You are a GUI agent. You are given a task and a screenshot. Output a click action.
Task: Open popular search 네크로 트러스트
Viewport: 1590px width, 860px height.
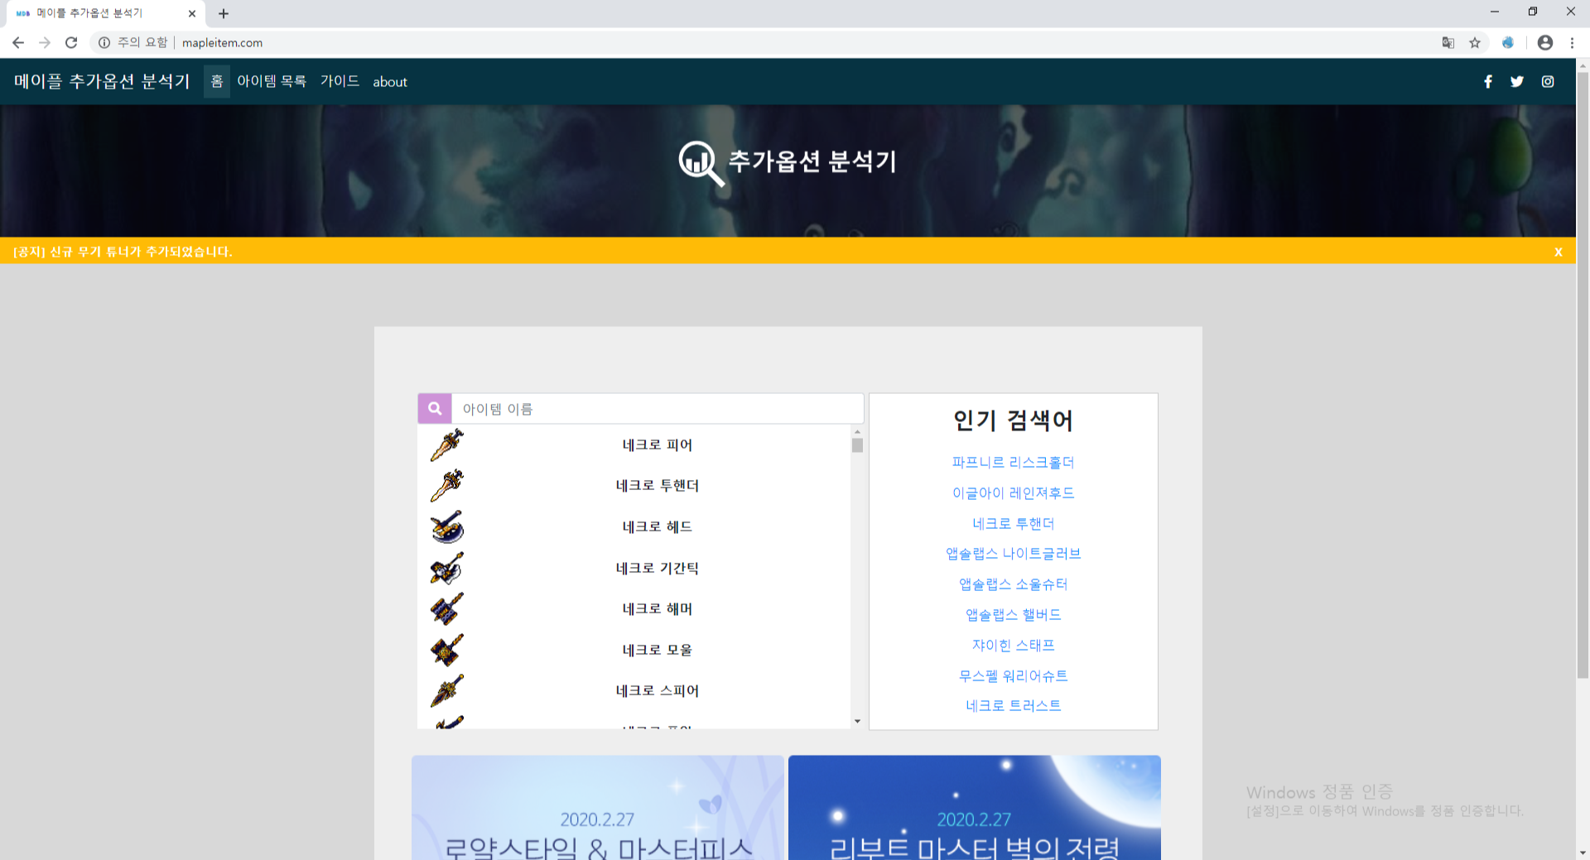coord(1013,705)
